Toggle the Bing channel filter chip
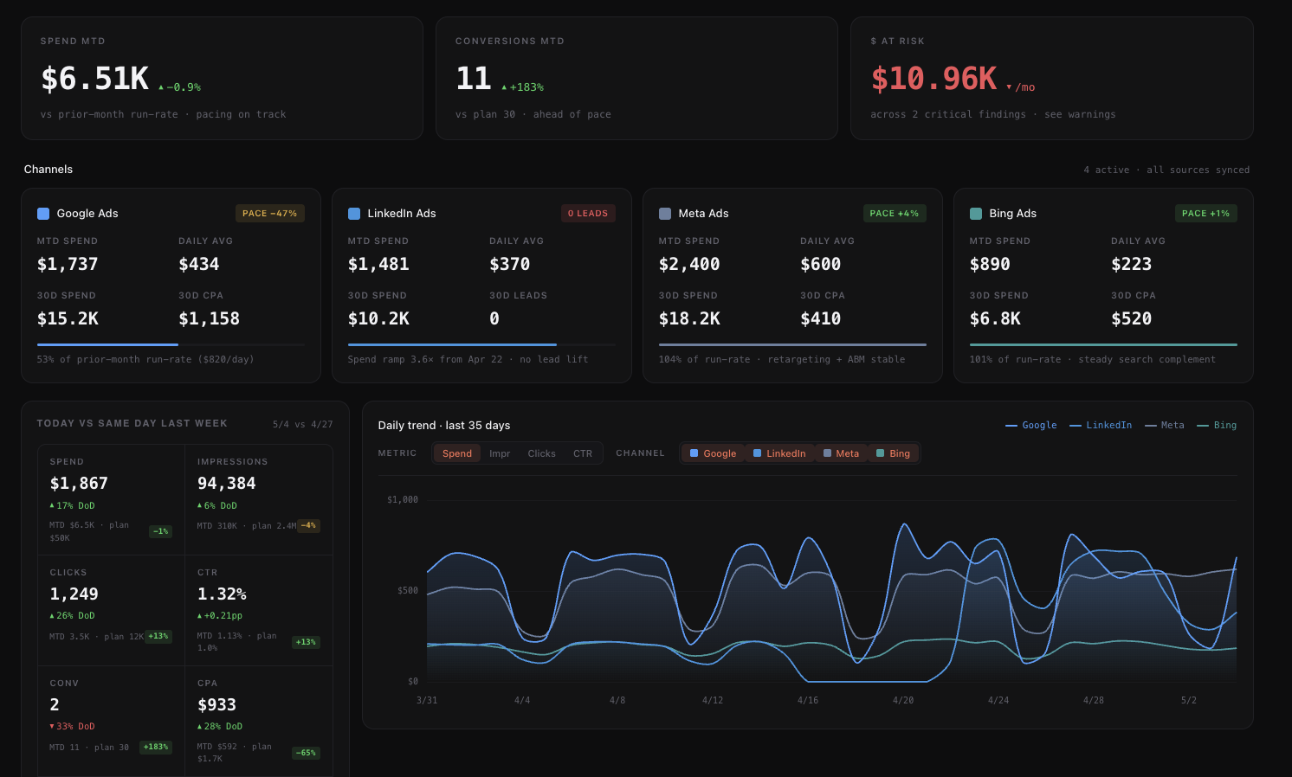 tap(893, 453)
